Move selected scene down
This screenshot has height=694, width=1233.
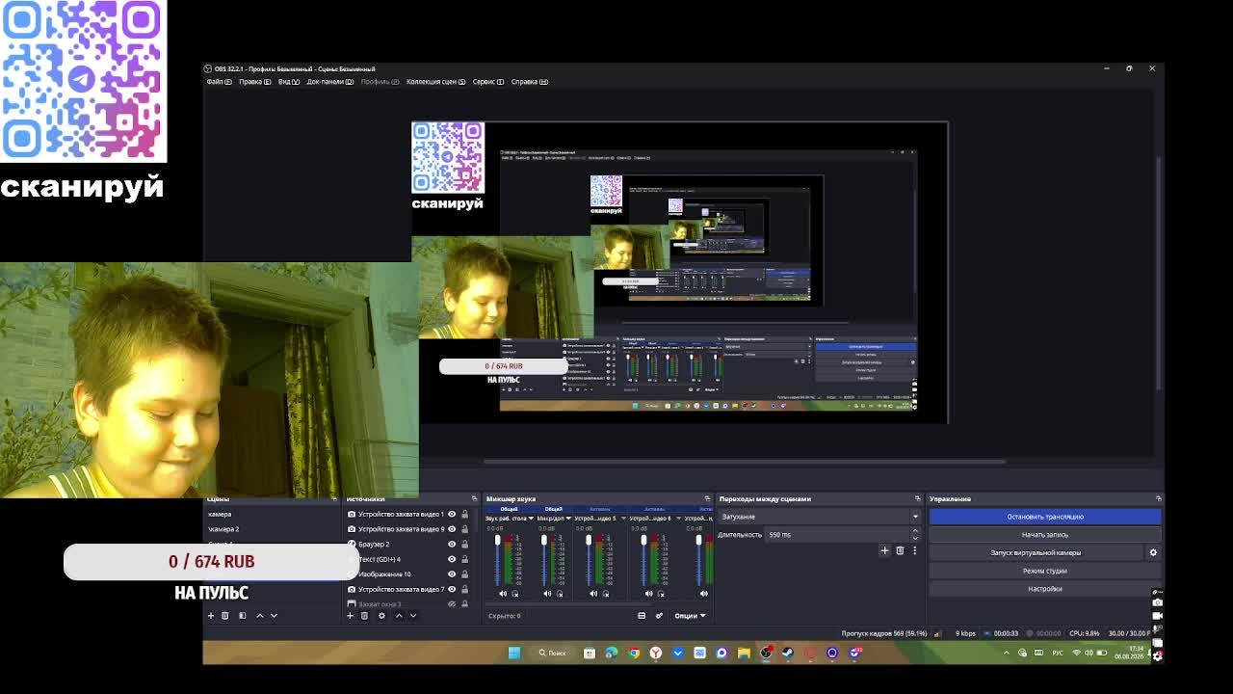[x=274, y=615]
